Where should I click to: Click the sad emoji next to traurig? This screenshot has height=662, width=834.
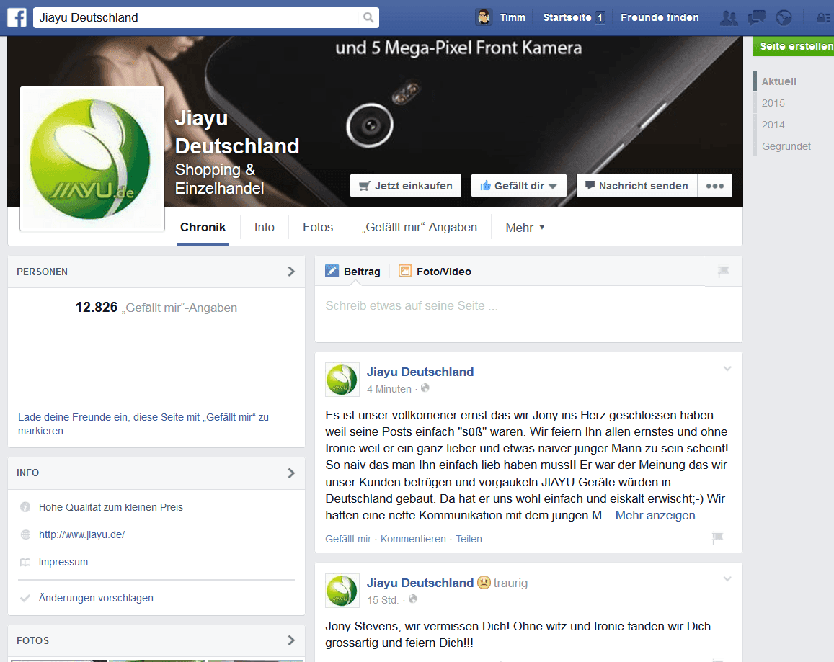click(x=484, y=583)
